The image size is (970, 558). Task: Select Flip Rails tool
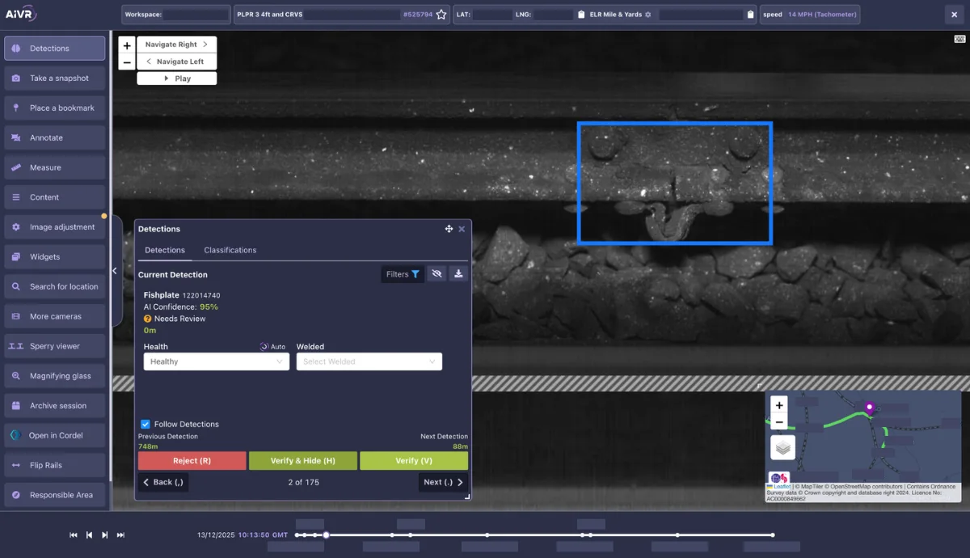pyautogui.click(x=55, y=465)
